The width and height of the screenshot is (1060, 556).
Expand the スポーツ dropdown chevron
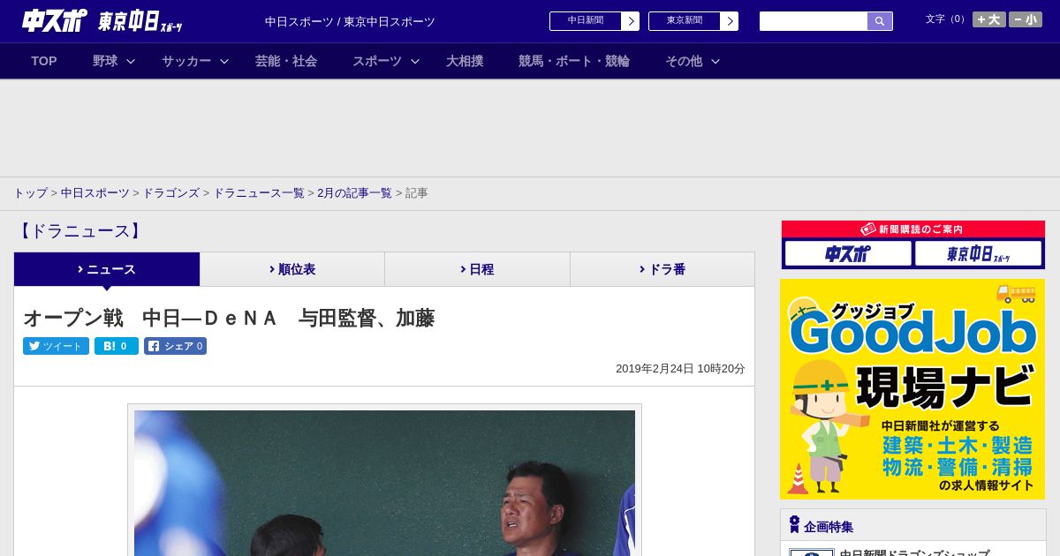click(x=415, y=61)
